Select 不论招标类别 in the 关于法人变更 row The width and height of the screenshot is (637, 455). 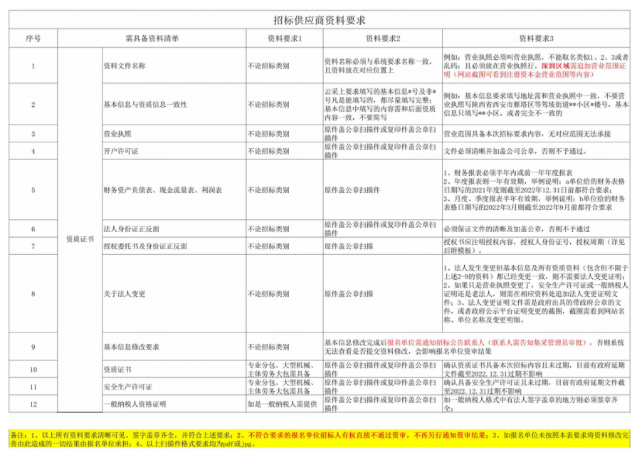285,293
